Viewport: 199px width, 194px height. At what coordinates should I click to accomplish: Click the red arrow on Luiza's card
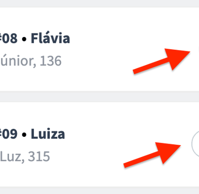click(x=152, y=155)
